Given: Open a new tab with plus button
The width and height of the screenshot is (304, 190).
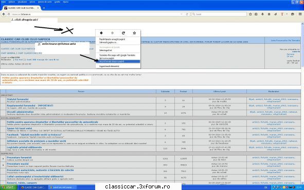Looking at the screenshot, I should pyautogui.click(x=44, y=8).
